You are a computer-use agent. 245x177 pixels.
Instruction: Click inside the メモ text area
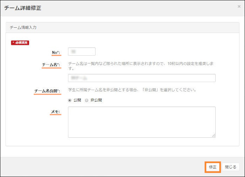pos(142,122)
